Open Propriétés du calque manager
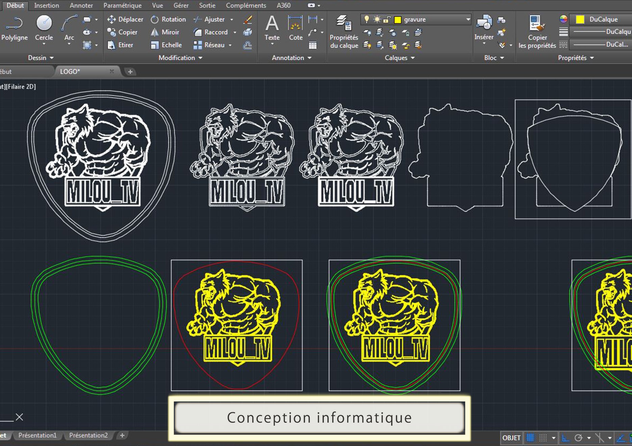The height and width of the screenshot is (446, 632). pyautogui.click(x=344, y=32)
